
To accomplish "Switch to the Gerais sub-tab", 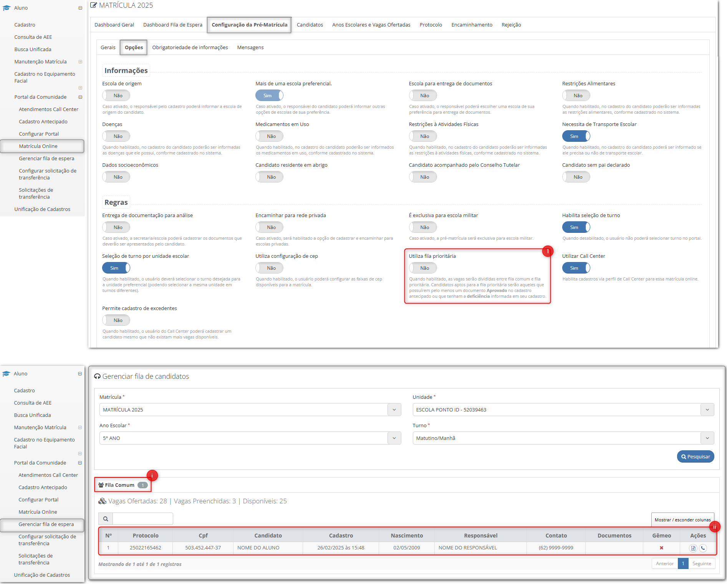I will point(108,47).
